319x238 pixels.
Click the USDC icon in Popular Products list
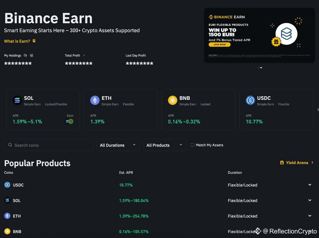(x=7, y=185)
